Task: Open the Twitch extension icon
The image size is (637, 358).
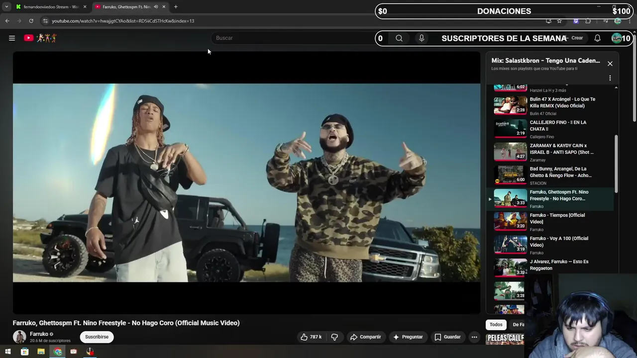Action: coord(576,21)
